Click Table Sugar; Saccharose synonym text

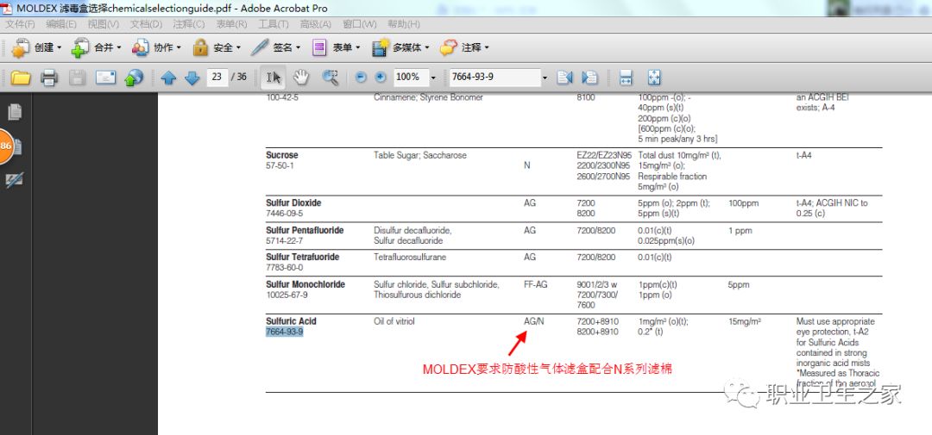pyautogui.click(x=420, y=155)
